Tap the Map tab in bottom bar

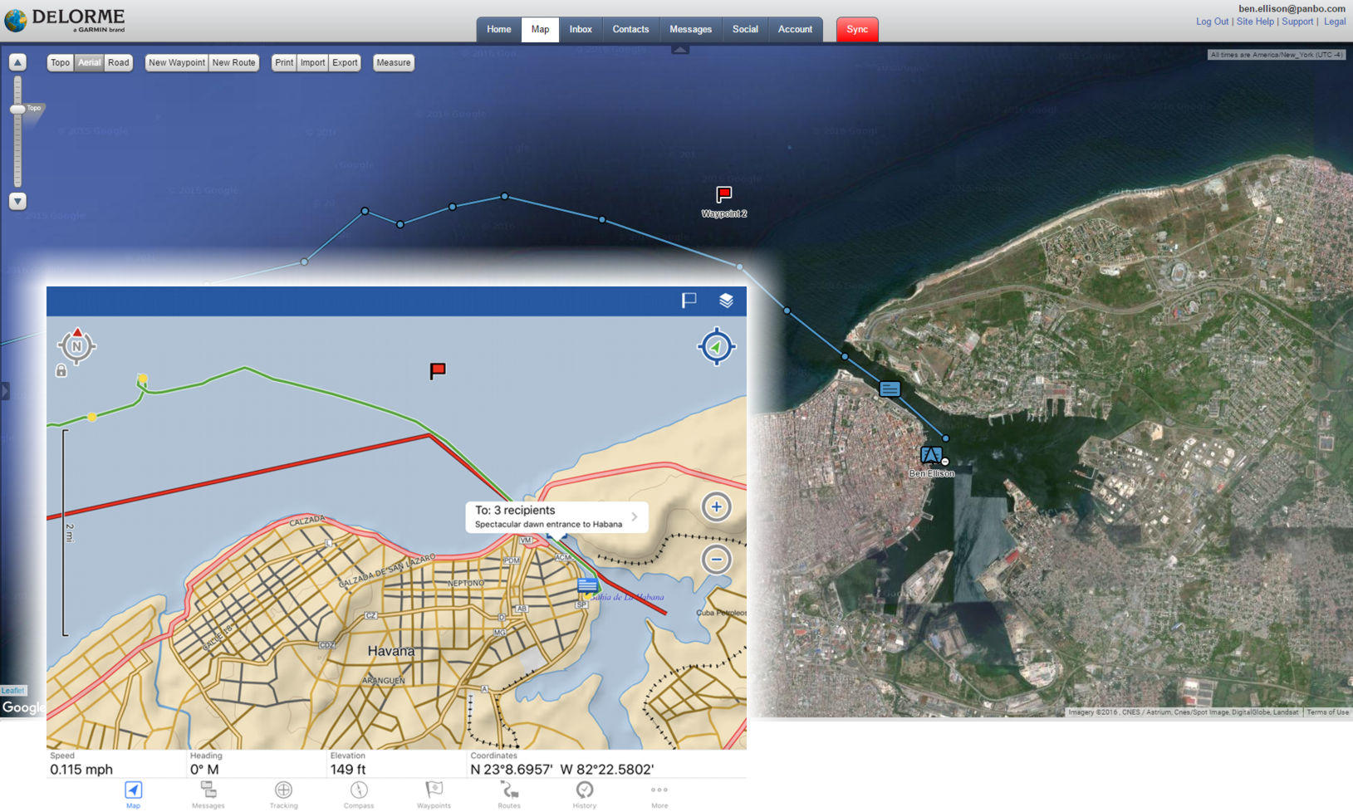point(133,795)
